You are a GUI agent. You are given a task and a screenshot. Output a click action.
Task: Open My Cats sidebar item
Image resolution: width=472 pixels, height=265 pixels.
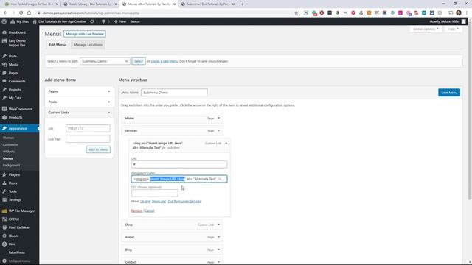pyautogui.click(x=15, y=98)
